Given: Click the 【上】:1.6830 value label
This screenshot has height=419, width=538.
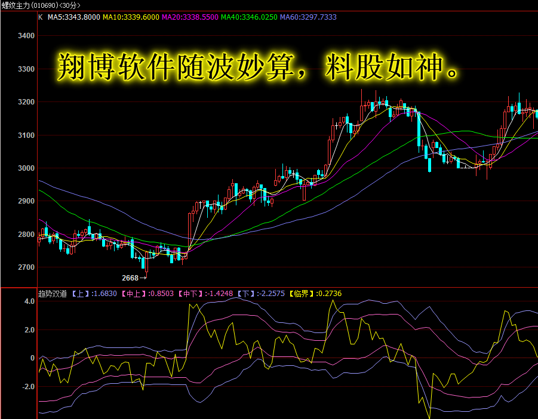Looking at the screenshot, I should 94,294.
